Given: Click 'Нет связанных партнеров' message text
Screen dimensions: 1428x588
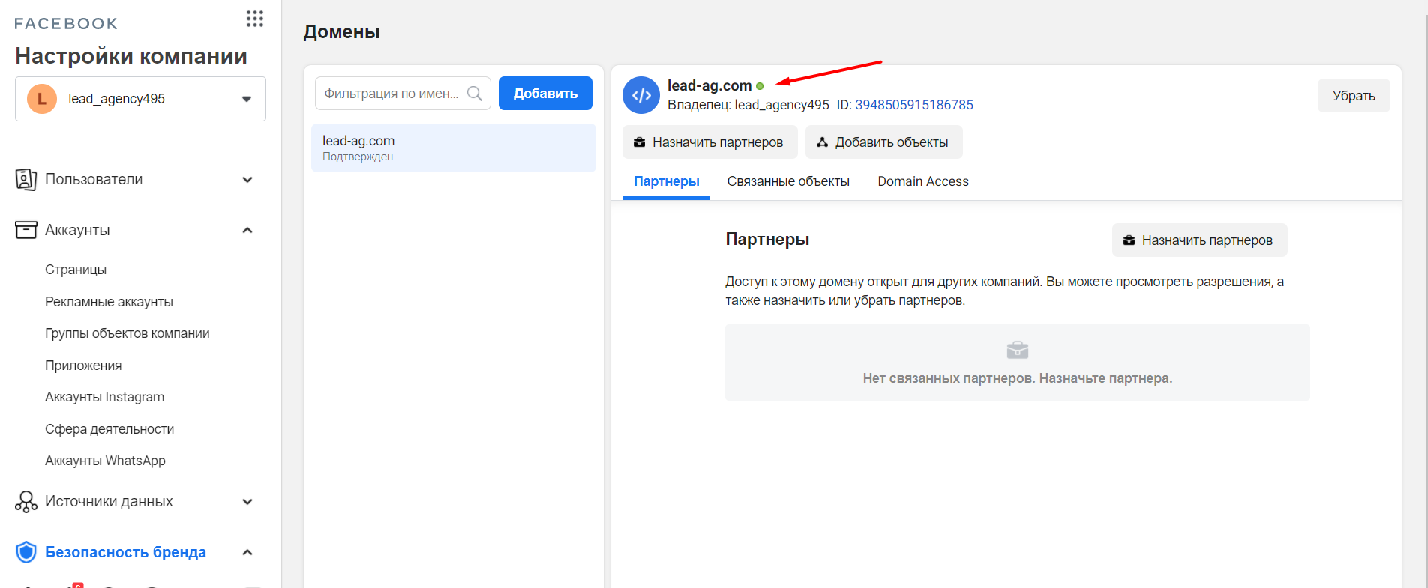Looking at the screenshot, I should tap(1018, 378).
